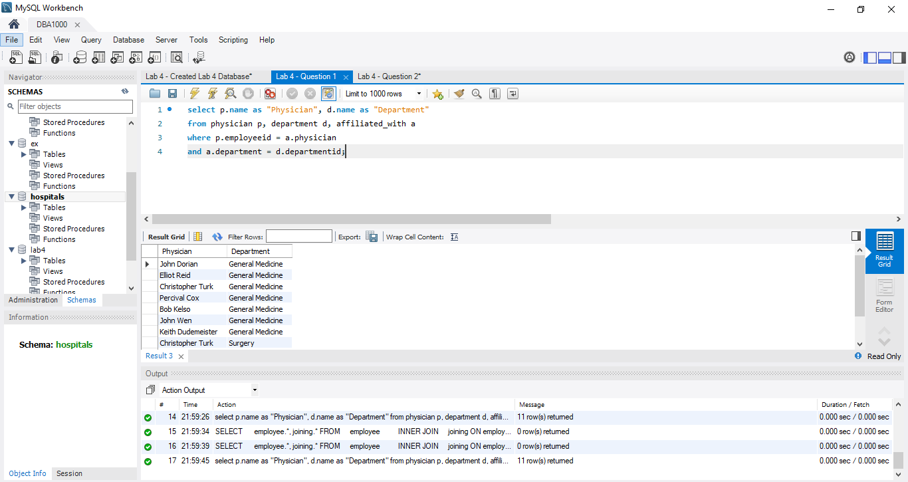Execute the SQL script with the lightning bolt
The image size is (908, 482).
tap(194, 94)
